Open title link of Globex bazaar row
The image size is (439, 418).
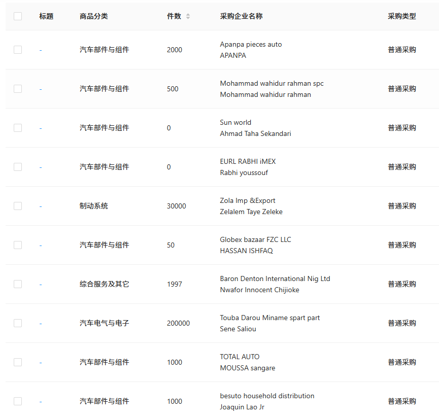click(41, 246)
